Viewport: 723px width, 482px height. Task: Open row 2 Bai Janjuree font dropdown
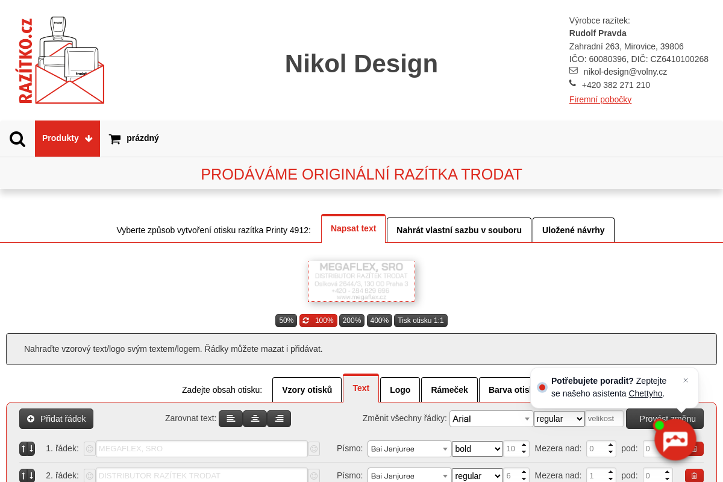pos(410,475)
